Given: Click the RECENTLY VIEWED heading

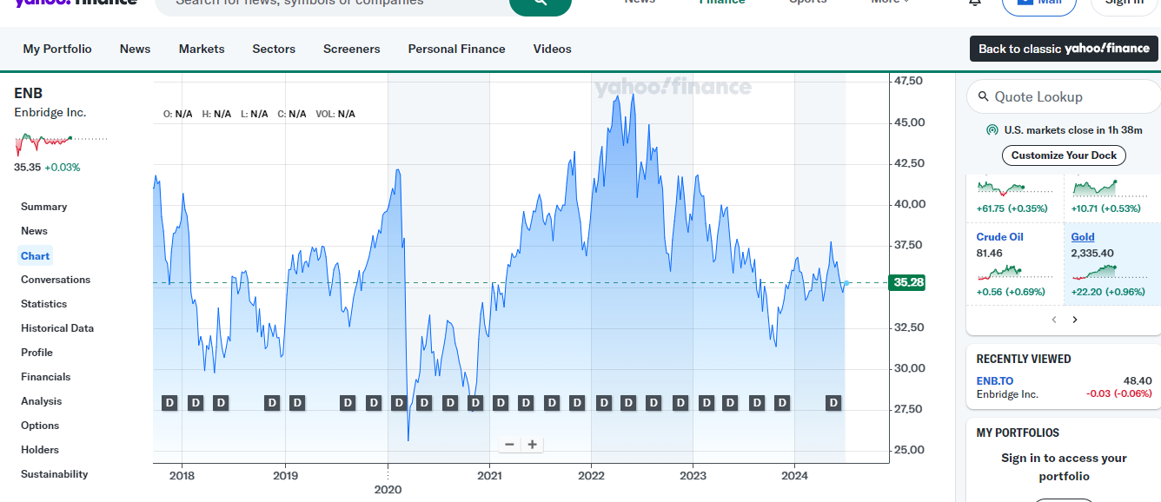Looking at the screenshot, I should (1024, 359).
